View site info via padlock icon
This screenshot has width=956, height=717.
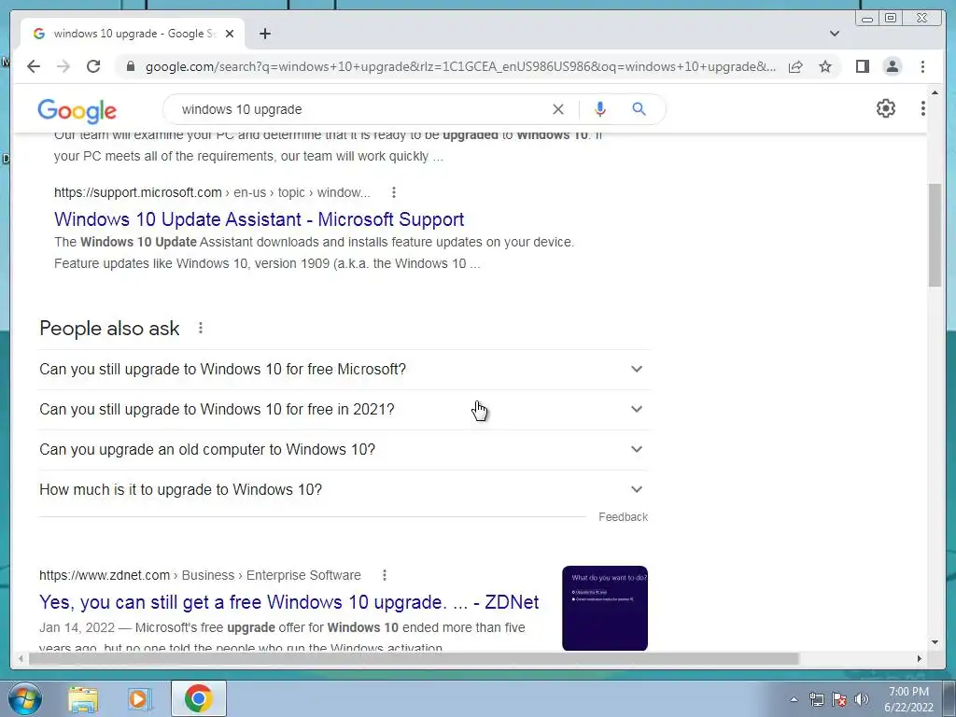pyautogui.click(x=130, y=66)
